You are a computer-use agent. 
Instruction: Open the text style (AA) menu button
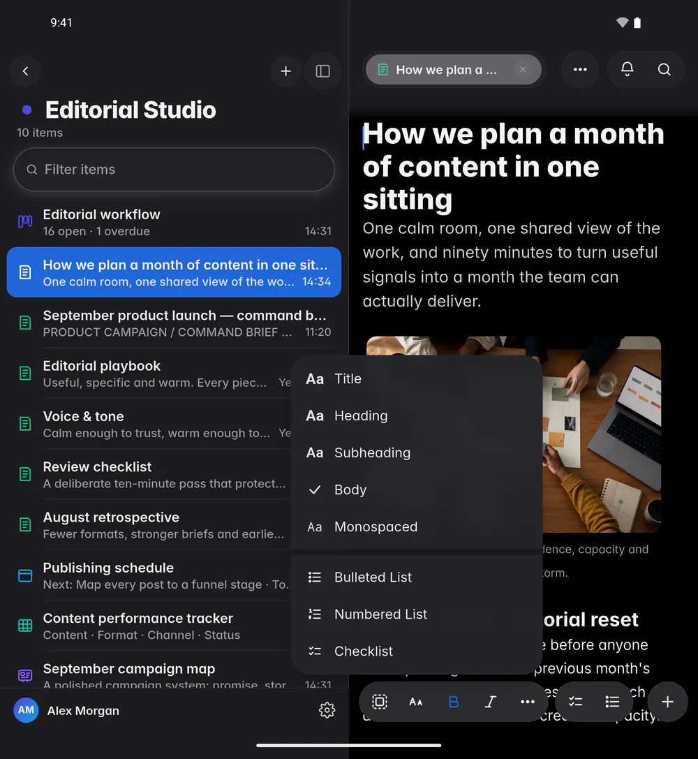pos(416,702)
